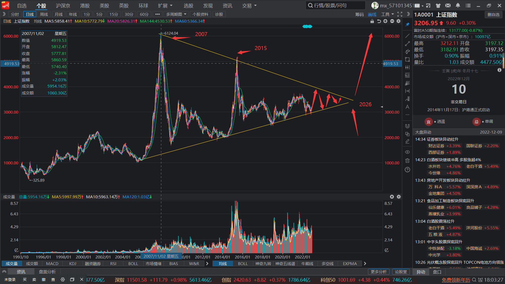
Task: Open the 交易 menu dropdown
Action: [x=249, y=6]
